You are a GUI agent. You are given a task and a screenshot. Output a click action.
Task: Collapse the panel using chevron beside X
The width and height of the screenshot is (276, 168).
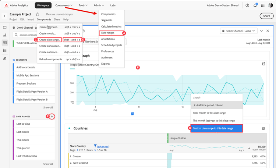(x=261, y=31)
